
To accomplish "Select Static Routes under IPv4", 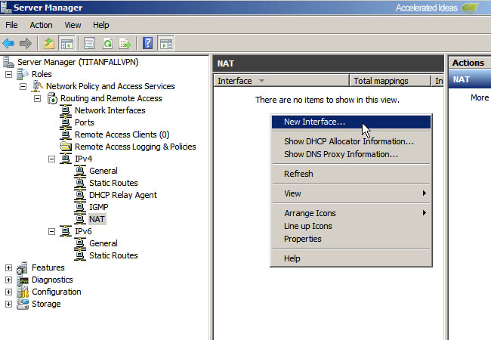I will tap(113, 183).
